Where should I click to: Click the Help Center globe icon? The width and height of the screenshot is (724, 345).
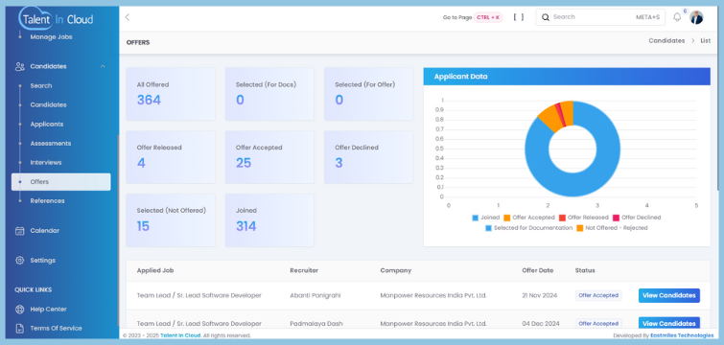click(x=19, y=309)
